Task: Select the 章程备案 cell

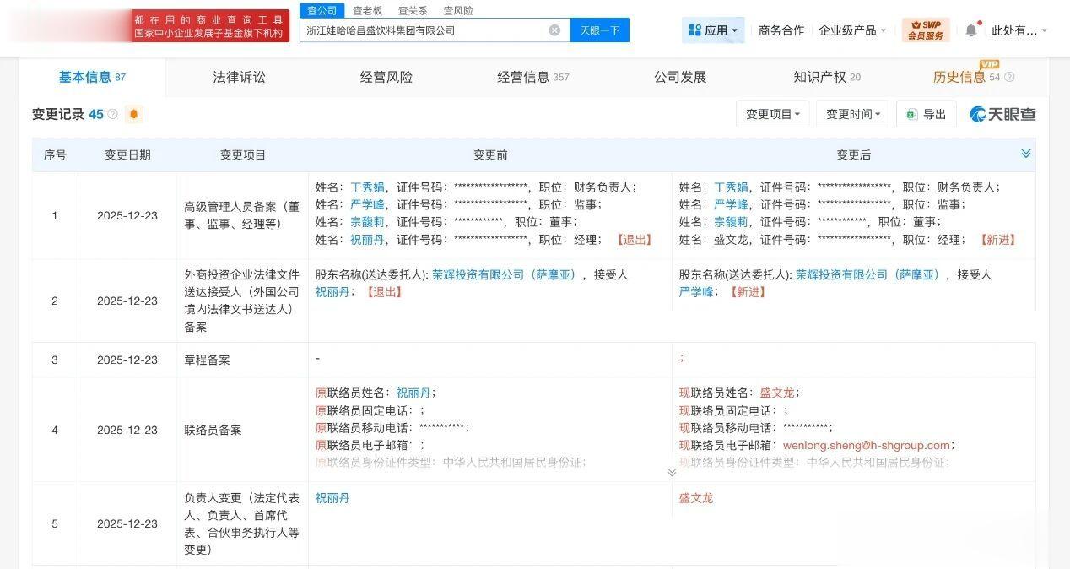Action: point(243,360)
